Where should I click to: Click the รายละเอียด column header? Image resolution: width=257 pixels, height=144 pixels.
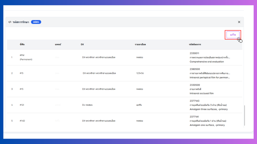[x=140, y=44]
